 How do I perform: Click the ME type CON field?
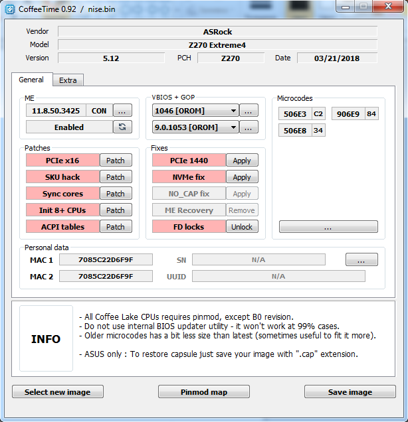(x=99, y=110)
